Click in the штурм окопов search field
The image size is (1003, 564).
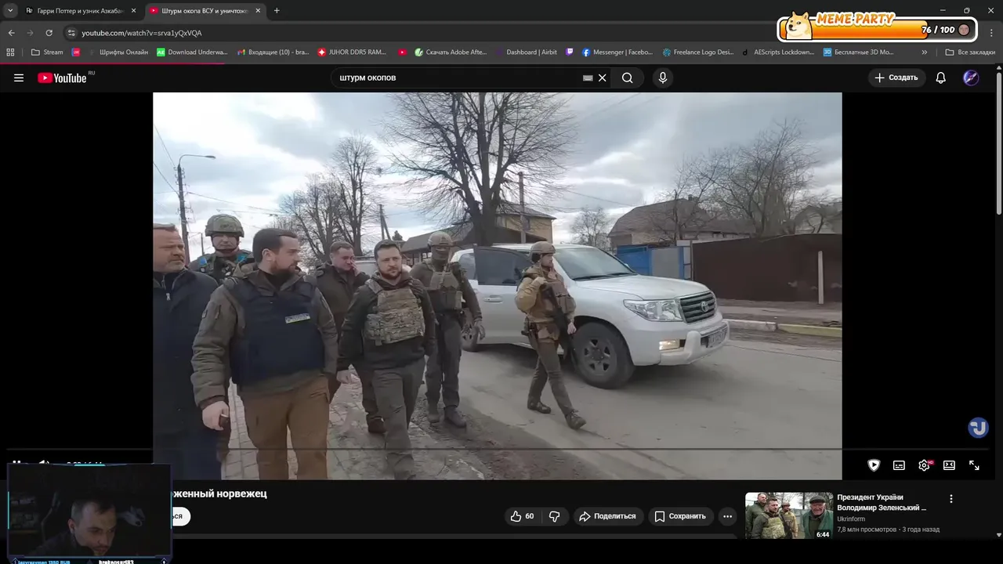click(458, 78)
